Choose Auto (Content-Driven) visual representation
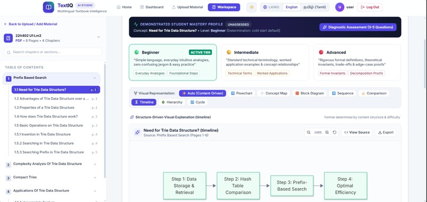 click(x=202, y=93)
